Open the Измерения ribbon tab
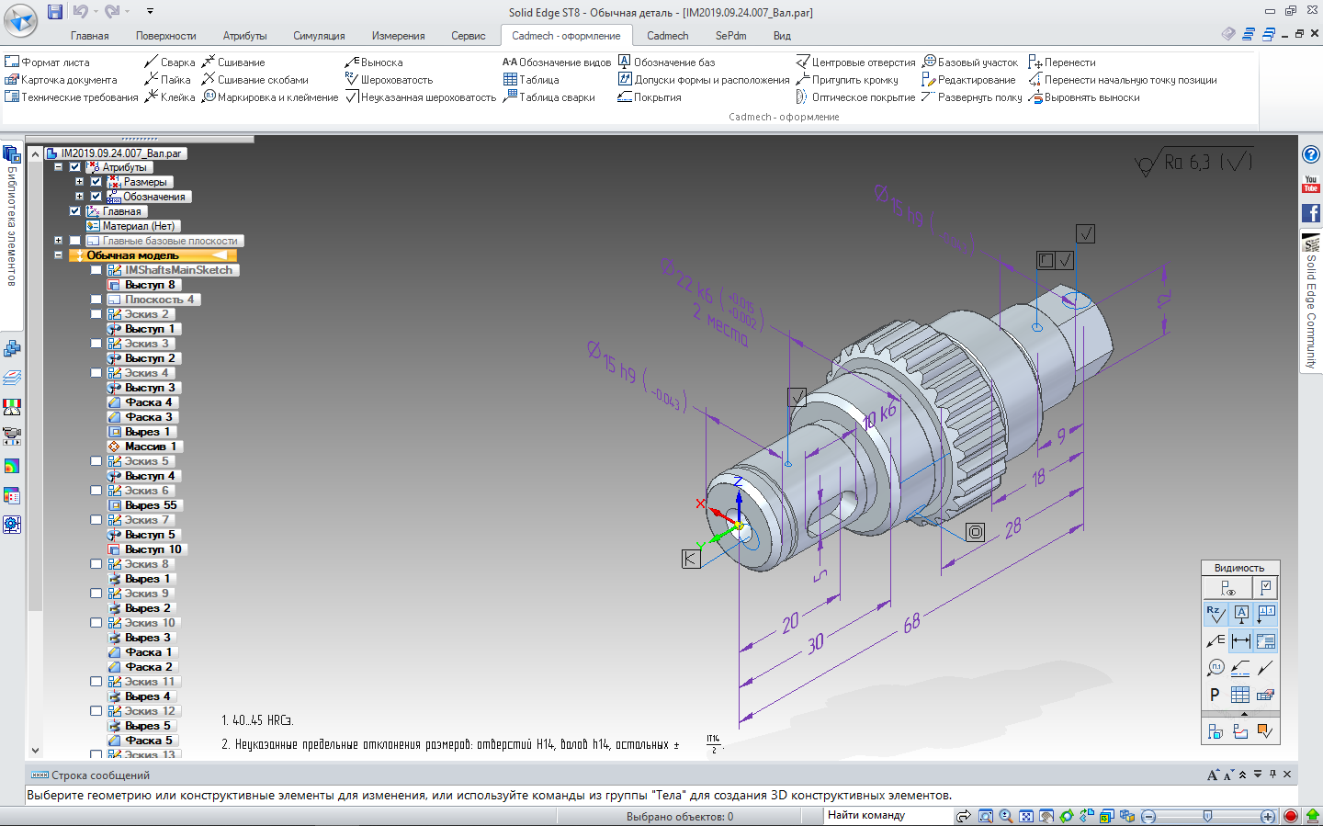 pyautogui.click(x=398, y=36)
